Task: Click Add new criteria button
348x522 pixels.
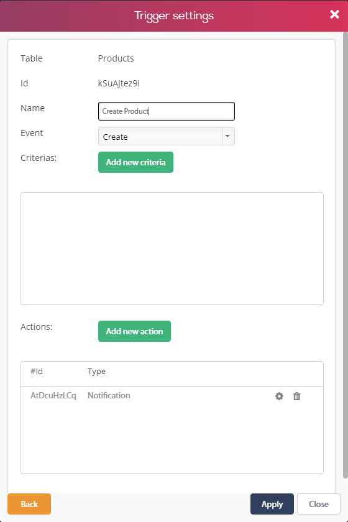Action: coord(135,162)
